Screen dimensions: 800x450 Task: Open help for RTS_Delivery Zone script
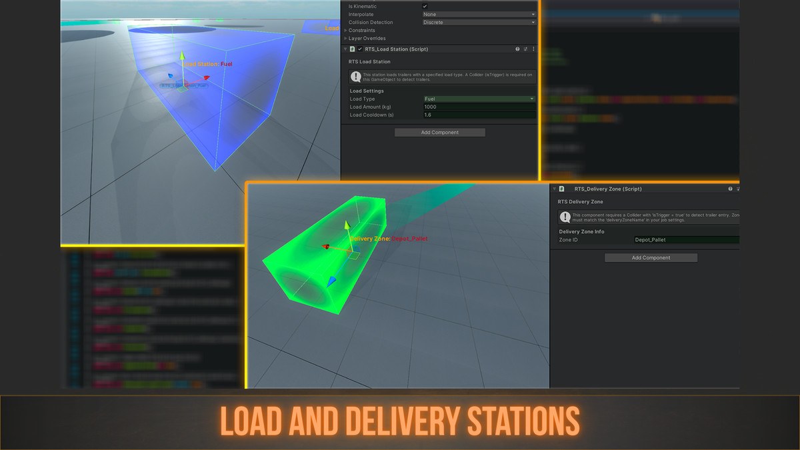tap(731, 189)
